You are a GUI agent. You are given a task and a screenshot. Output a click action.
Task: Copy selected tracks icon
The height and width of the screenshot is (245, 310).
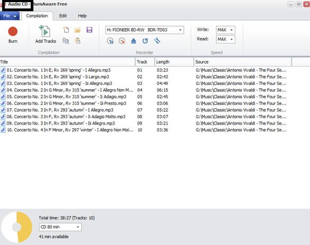[x=66, y=41]
